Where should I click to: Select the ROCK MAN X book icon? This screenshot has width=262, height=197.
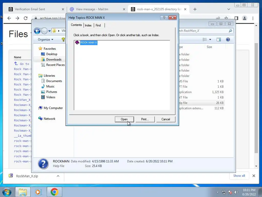[77, 42]
